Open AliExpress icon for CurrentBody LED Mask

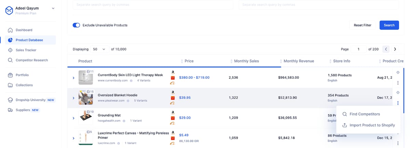[x=173, y=78]
